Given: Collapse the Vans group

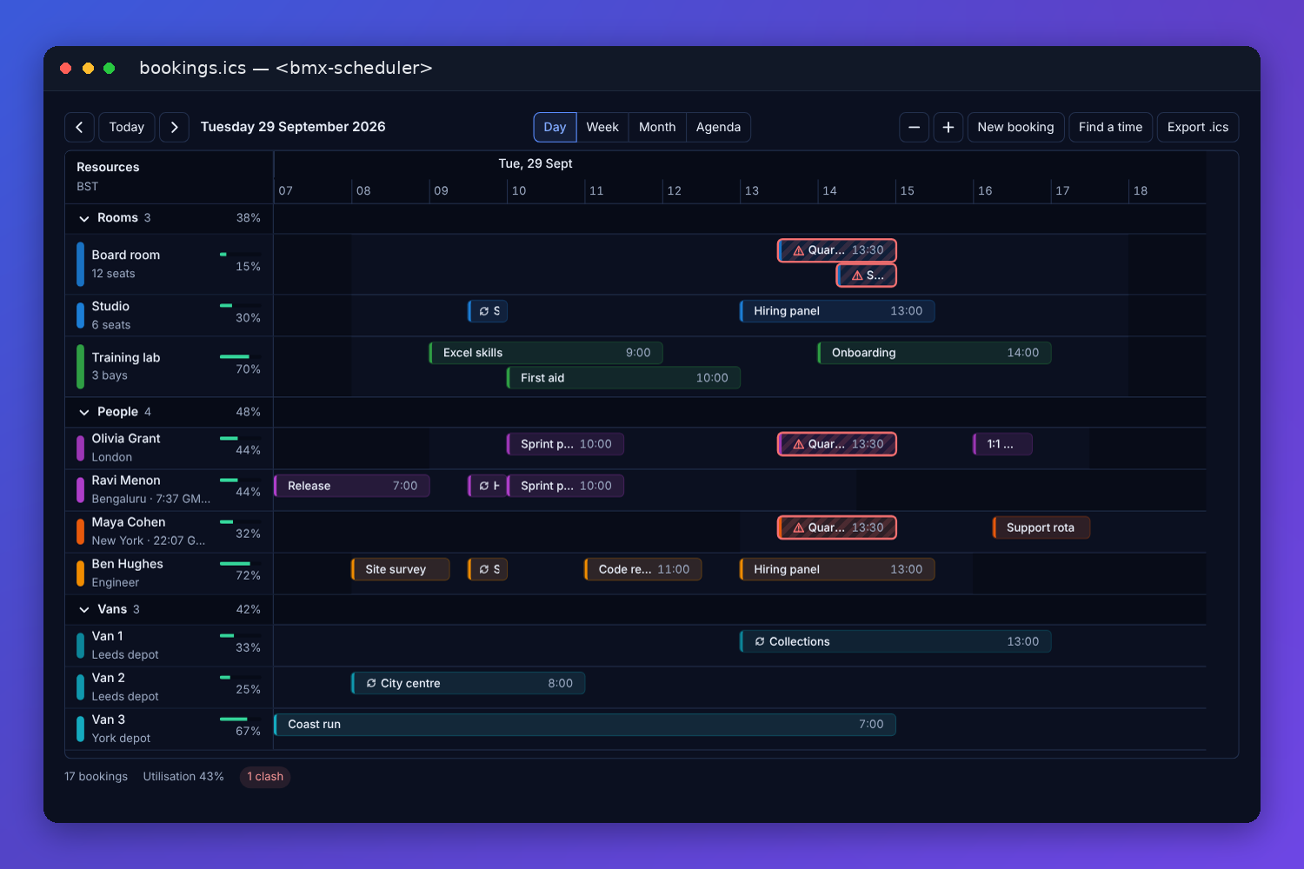Looking at the screenshot, I should coord(84,609).
